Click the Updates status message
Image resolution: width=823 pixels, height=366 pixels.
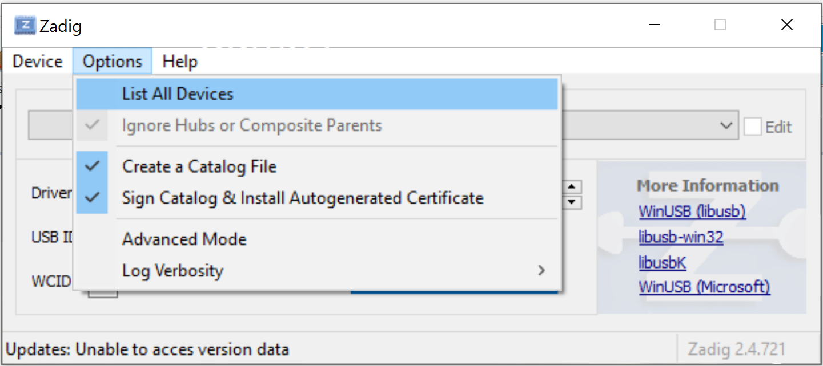click(x=147, y=349)
